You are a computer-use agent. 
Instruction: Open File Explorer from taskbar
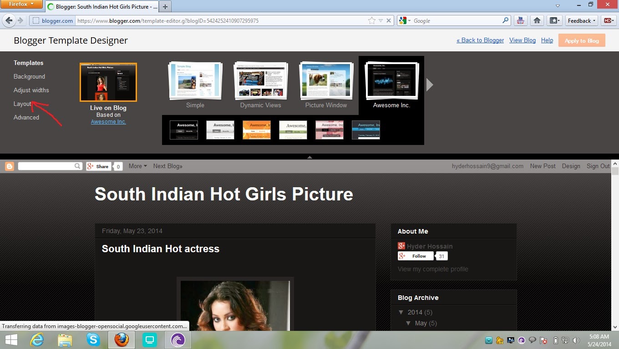[65, 340]
